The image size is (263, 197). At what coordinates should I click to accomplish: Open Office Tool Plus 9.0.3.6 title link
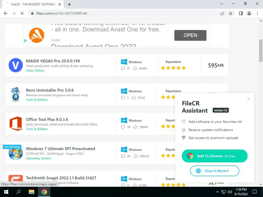tap(47, 120)
